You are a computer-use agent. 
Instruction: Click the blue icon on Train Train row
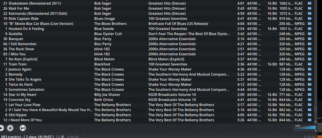point(309,64)
